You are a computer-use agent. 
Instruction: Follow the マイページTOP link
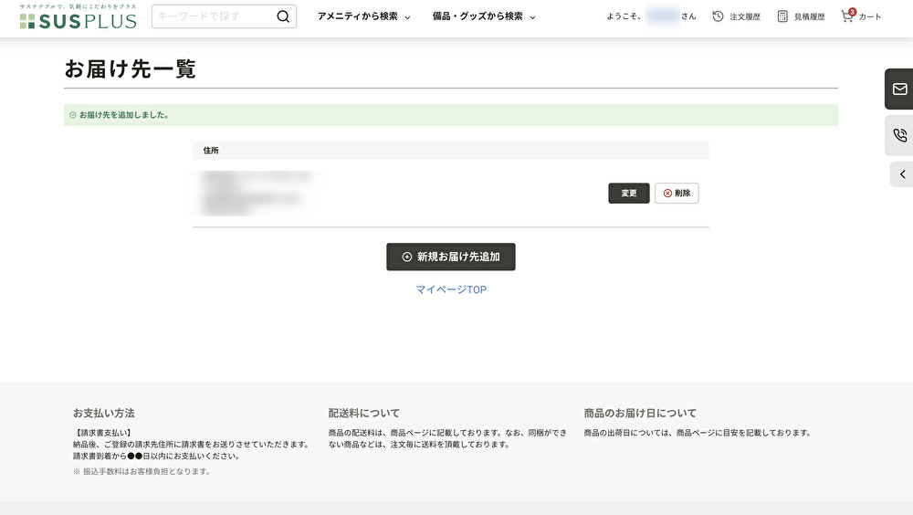coord(451,289)
